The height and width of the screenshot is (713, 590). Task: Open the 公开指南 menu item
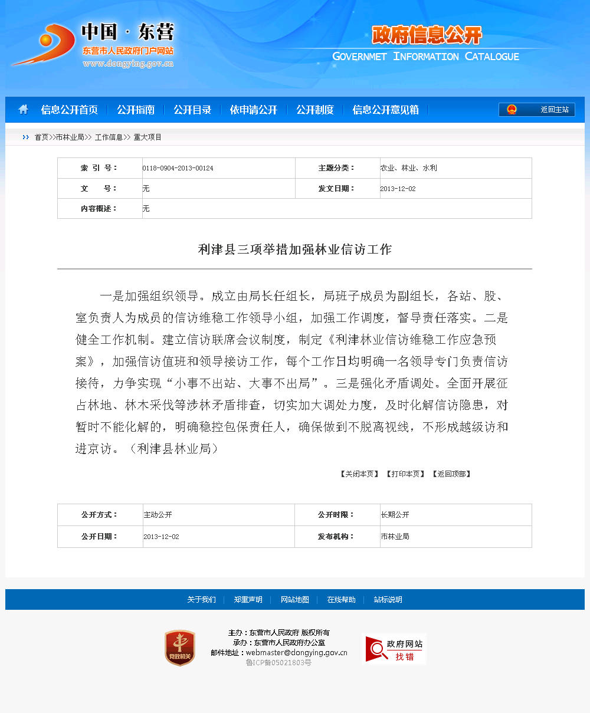click(135, 110)
